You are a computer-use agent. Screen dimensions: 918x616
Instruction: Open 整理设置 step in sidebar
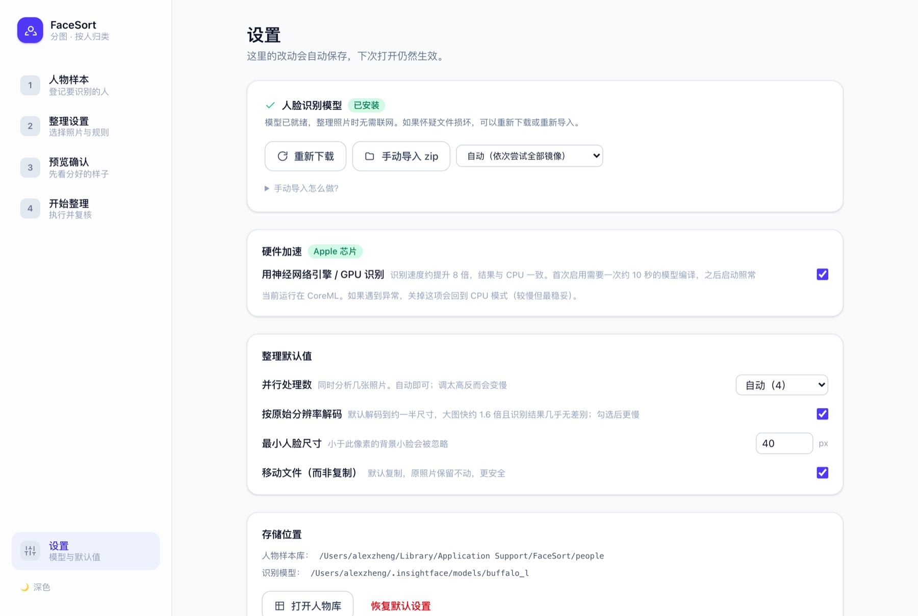click(86, 126)
